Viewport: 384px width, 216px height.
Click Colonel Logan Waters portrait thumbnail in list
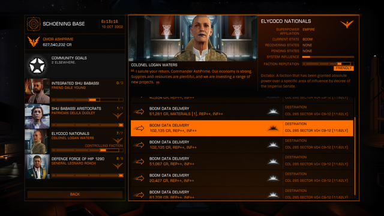click(x=37, y=142)
